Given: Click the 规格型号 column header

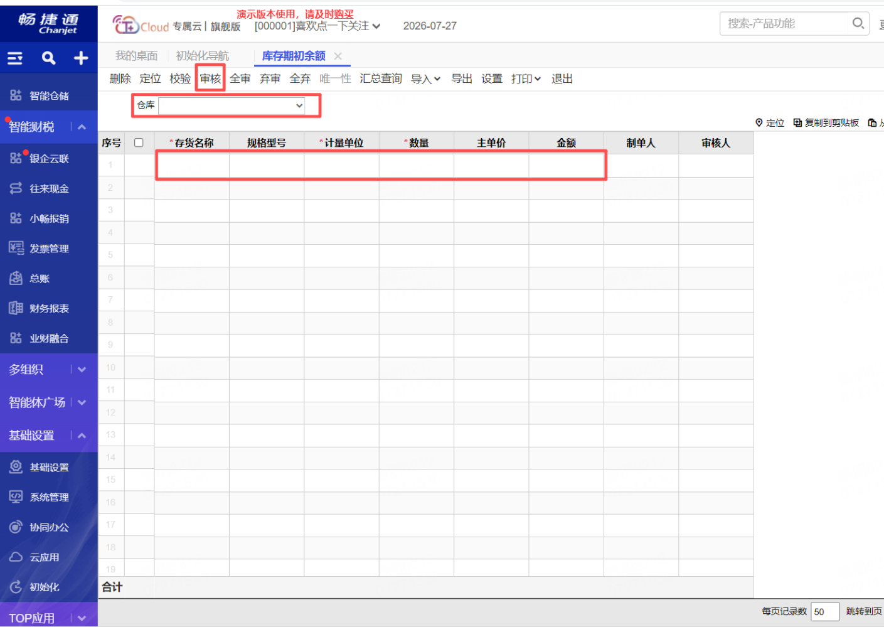Looking at the screenshot, I should 267,143.
